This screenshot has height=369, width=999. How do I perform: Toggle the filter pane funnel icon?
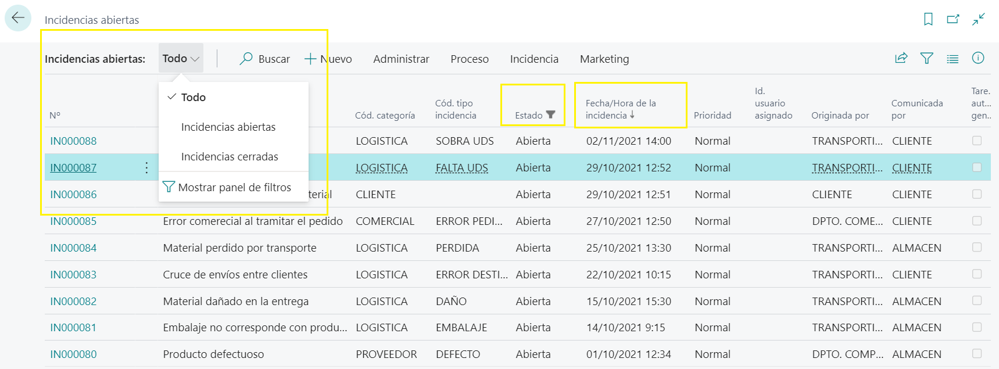(x=926, y=58)
